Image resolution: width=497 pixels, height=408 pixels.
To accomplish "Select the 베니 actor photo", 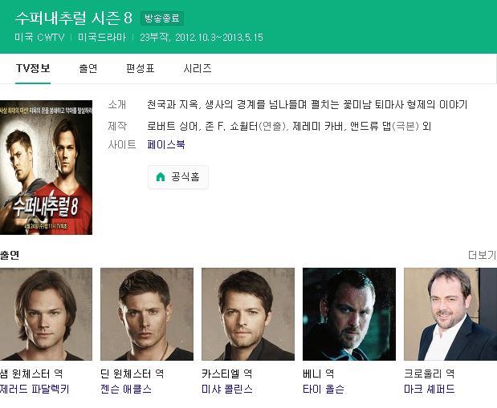I will 349,314.
